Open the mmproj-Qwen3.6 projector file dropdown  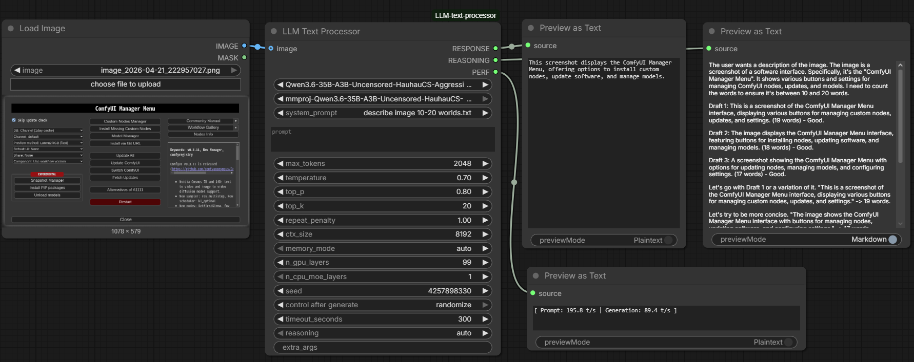[x=383, y=99]
